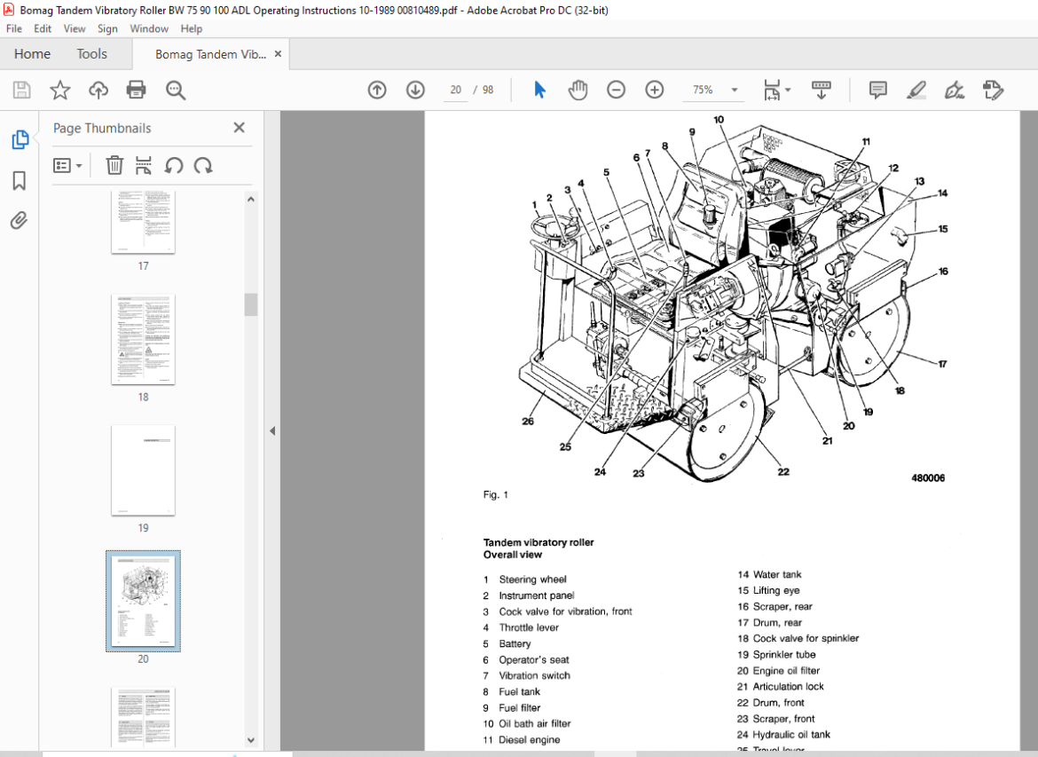Select the Hand pan tool
The width and height of the screenshot is (1038, 757).
[x=578, y=90]
